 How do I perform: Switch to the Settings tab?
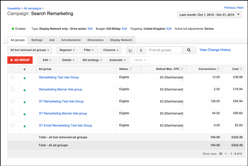pyautogui.click(x=37, y=40)
